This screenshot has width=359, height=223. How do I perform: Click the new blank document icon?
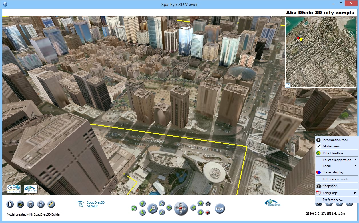click(x=10, y=204)
